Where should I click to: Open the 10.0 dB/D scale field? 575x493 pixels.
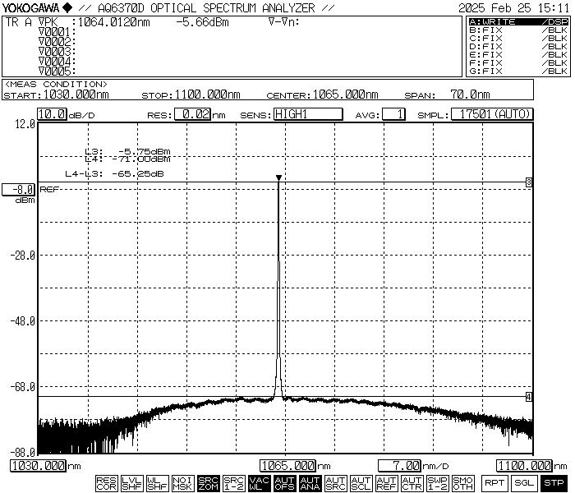point(52,114)
